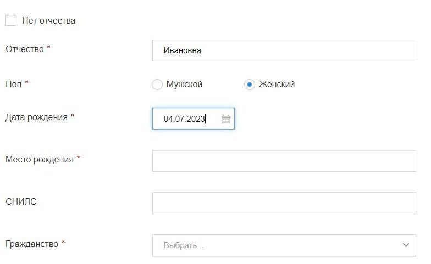Focus the Отчество field containing Ивановна
431x264 pixels.
(x=284, y=50)
